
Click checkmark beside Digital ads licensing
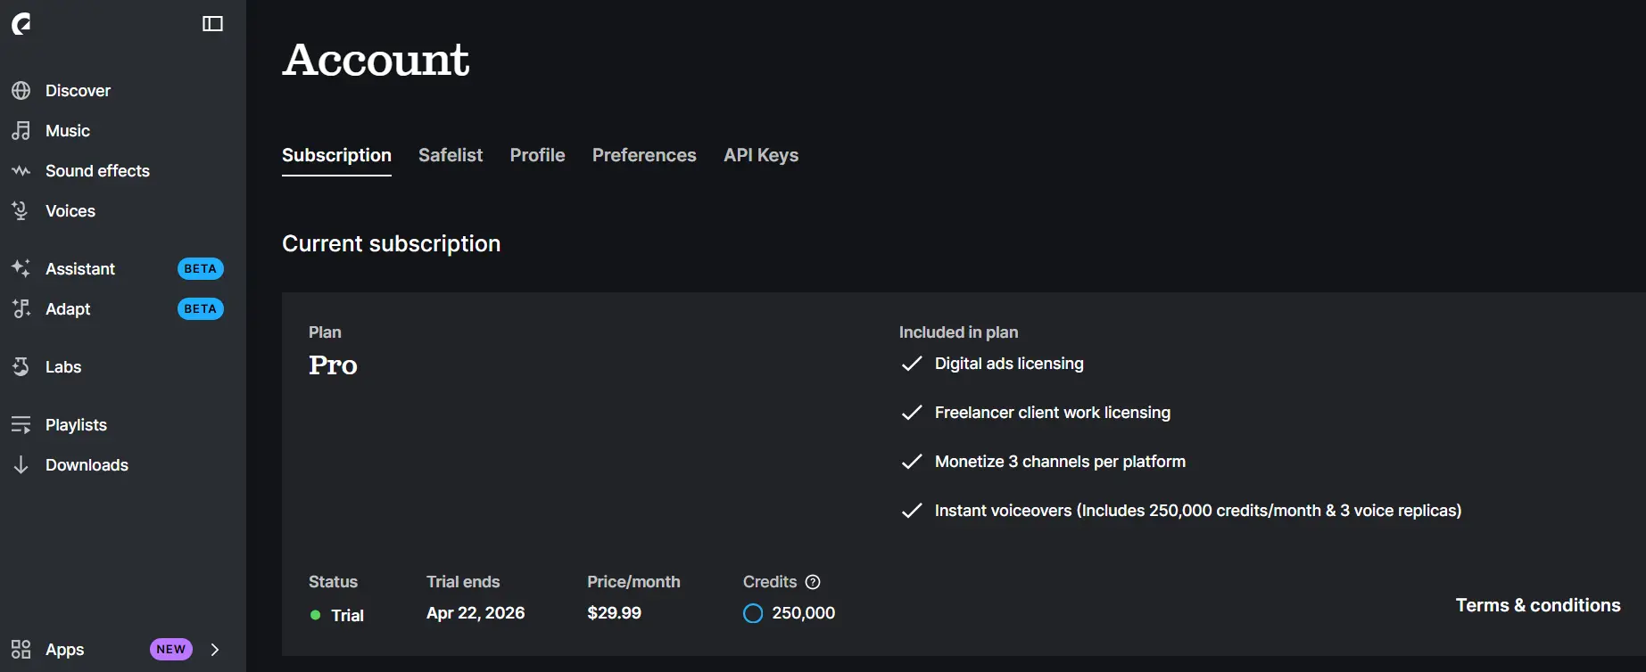tap(912, 364)
